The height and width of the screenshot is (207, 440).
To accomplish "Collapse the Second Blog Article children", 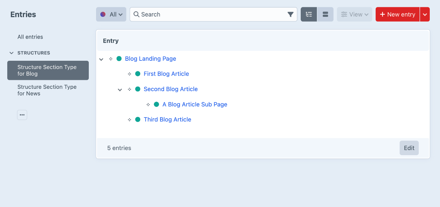I will (120, 89).
